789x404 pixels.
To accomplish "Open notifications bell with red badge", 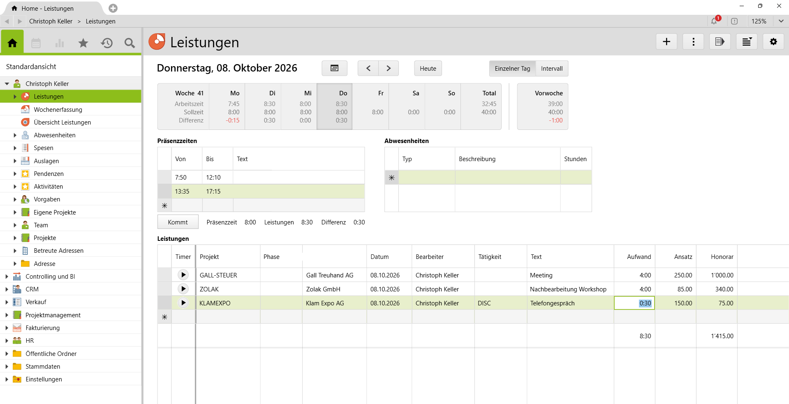I will tap(715, 21).
